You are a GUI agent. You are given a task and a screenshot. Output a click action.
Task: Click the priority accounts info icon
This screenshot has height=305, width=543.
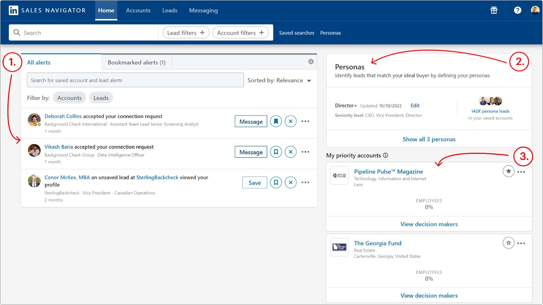[x=386, y=155]
